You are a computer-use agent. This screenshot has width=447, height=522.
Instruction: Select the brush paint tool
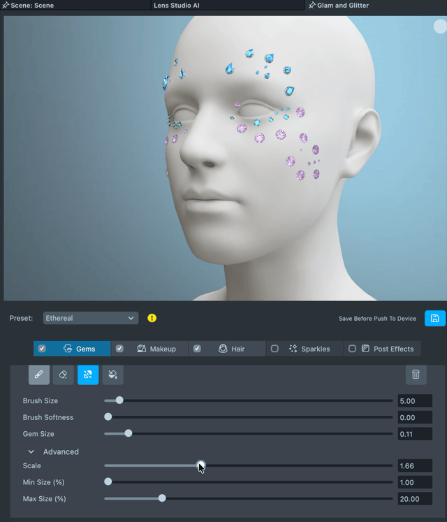[x=38, y=375]
